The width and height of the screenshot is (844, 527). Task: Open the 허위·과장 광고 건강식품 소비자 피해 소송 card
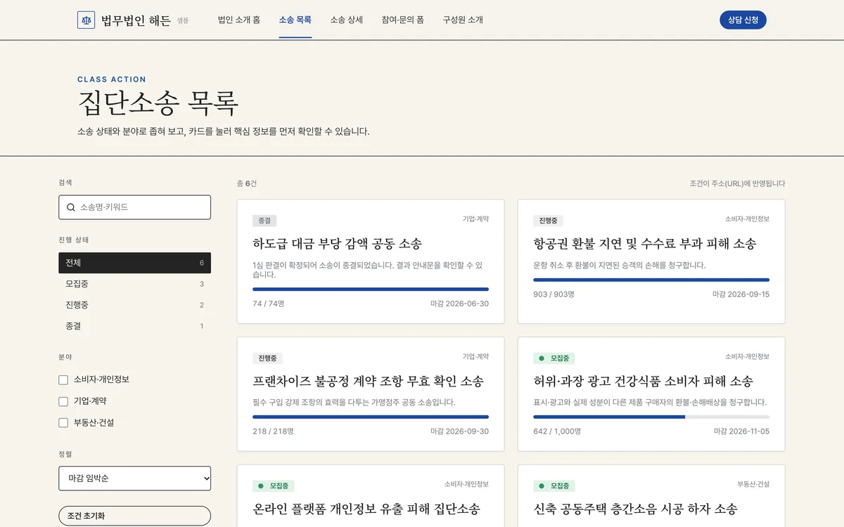[651, 394]
